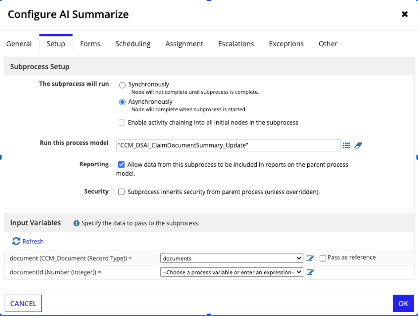Select Asynchronously radio option
This screenshot has width=418, height=316.
(122, 102)
